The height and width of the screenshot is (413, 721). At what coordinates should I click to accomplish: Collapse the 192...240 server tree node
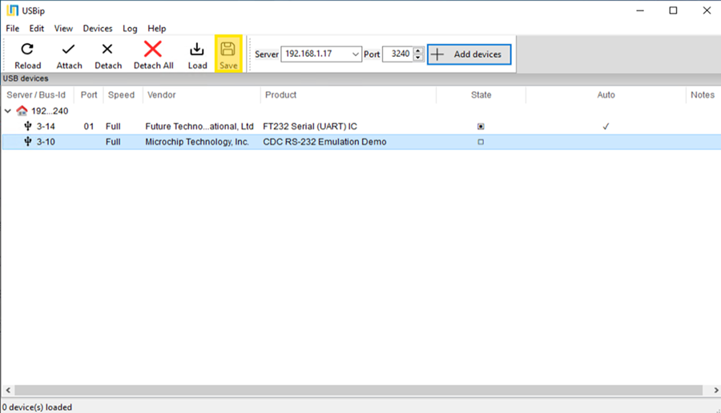(x=8, y=111)
